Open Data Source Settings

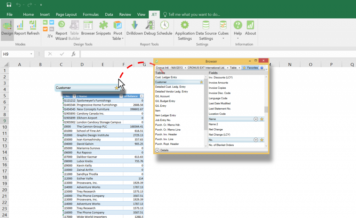click(206, 30)
